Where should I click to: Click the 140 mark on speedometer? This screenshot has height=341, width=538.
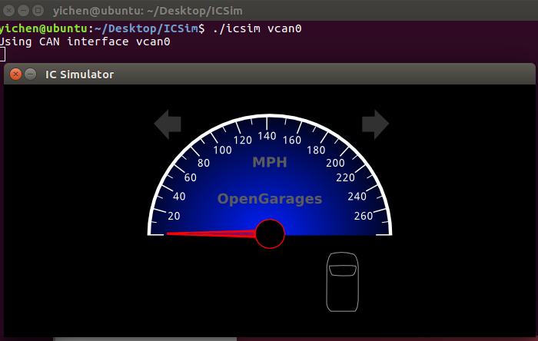pyautogui.click(x=267, y=136)
